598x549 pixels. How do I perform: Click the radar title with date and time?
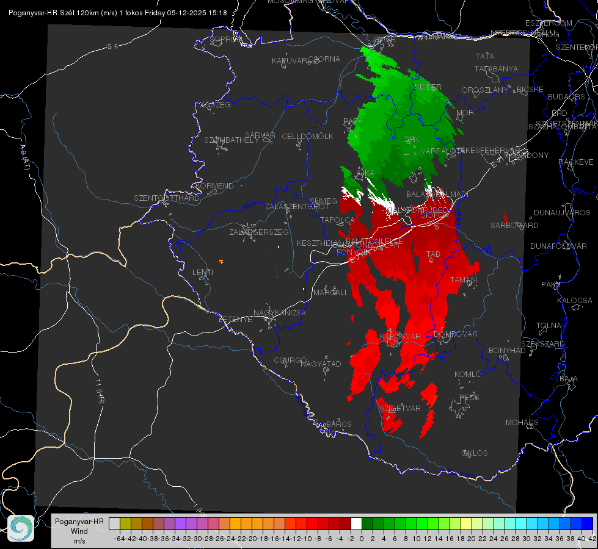118,13
